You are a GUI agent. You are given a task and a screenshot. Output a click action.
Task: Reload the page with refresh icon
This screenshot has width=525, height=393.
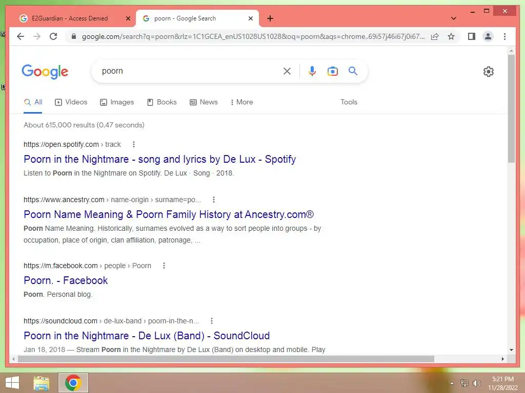53,36
